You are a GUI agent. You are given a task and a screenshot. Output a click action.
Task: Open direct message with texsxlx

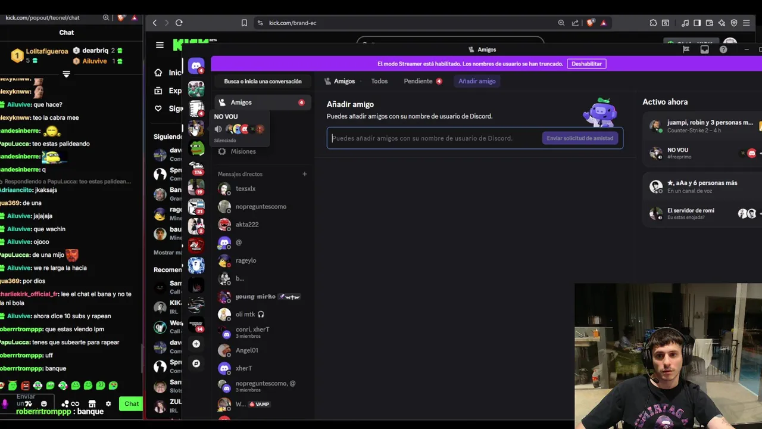pyautogui.click(x=262, y=189)
